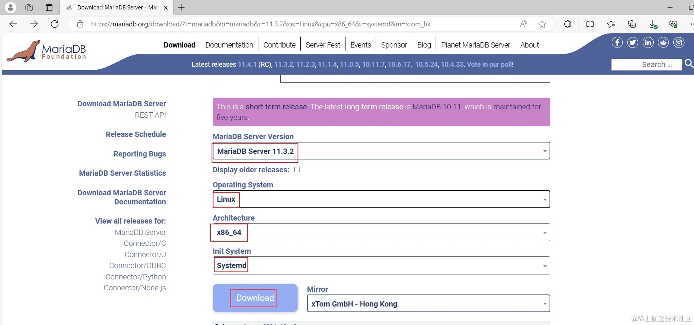This screenshot has width=694, height=325.
Task: Open REST API sidebar link
Action: (x=150, y=115)
